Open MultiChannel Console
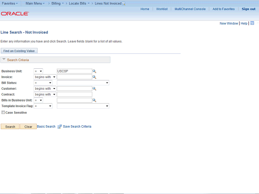 coord(190,9)
